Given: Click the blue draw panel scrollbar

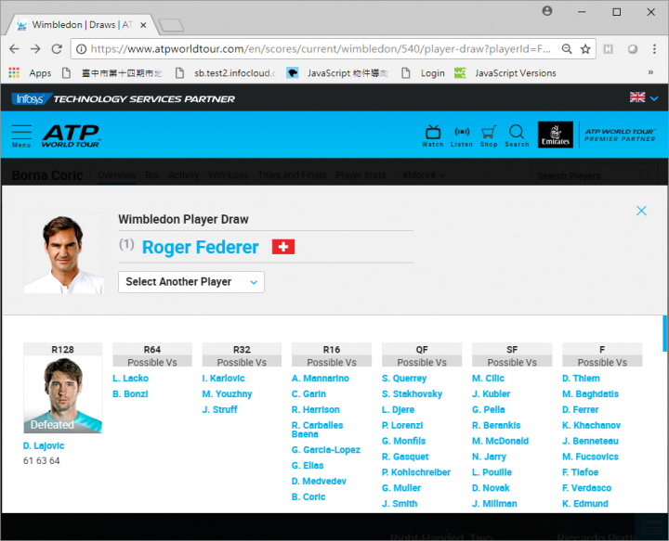Looking at the screenshot, I should point(664,333).
